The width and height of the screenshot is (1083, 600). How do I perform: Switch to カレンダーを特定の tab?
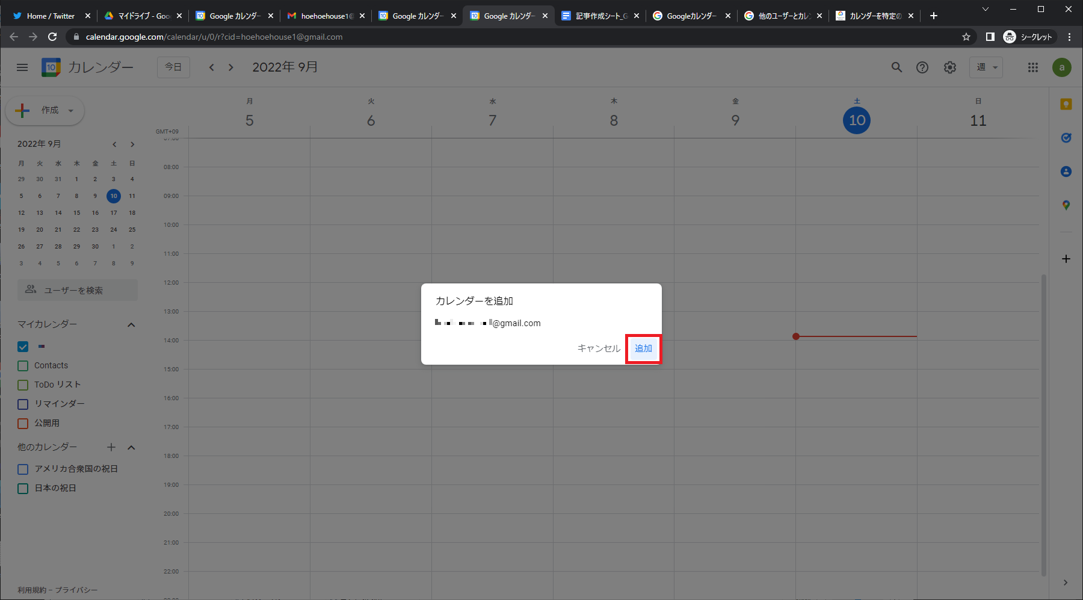coord(875,16)
